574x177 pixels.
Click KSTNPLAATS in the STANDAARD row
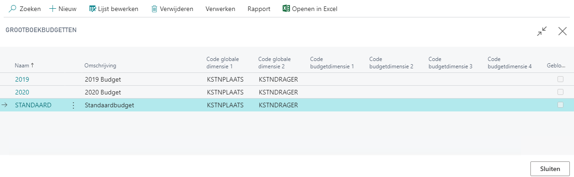click(x=225, y=105)
